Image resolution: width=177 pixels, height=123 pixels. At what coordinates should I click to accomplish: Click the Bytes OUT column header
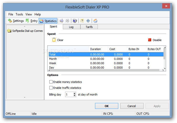pos(155,49)
